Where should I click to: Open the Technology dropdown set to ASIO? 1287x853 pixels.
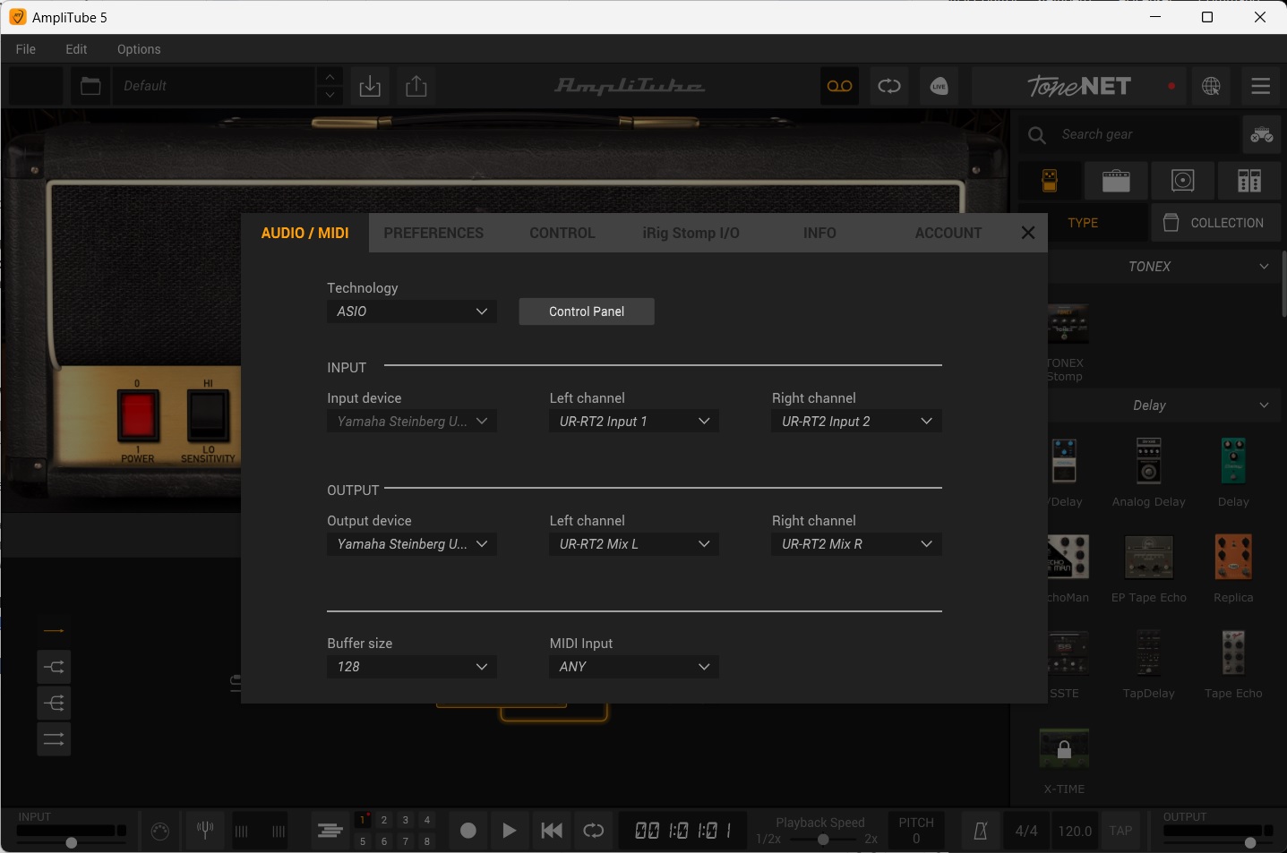(411, 311)
